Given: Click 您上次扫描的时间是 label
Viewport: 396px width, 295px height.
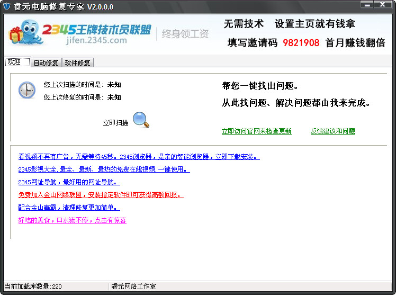Looking at the screenshot, I should 74,84.
